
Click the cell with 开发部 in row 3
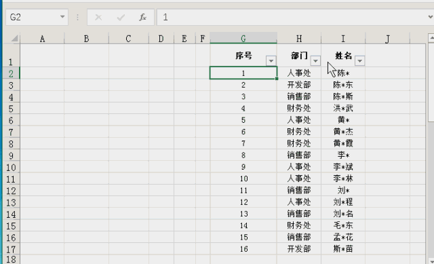(x=299, y=85)
